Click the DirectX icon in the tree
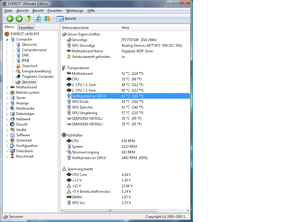Screen dimensions: 284x222 click(12, 124)
